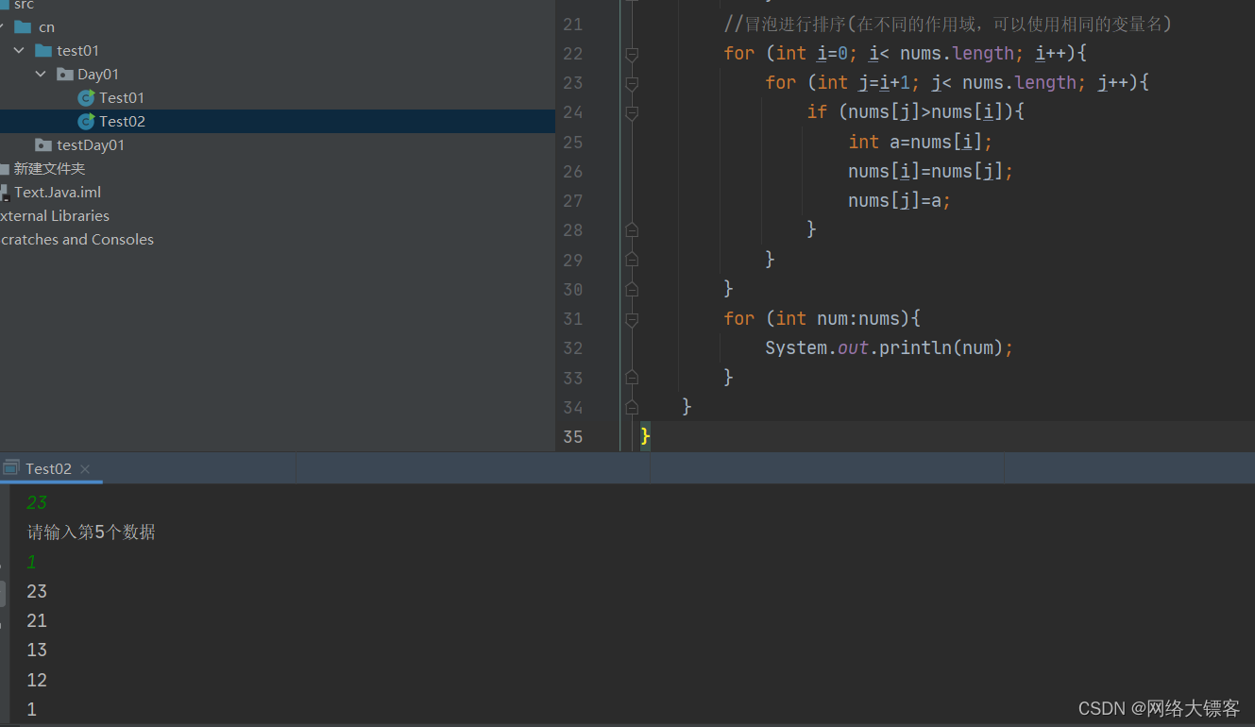Click 'for (int num:nums){' line
Viewport: 1255px width, 727px height.
pos(822,318)
